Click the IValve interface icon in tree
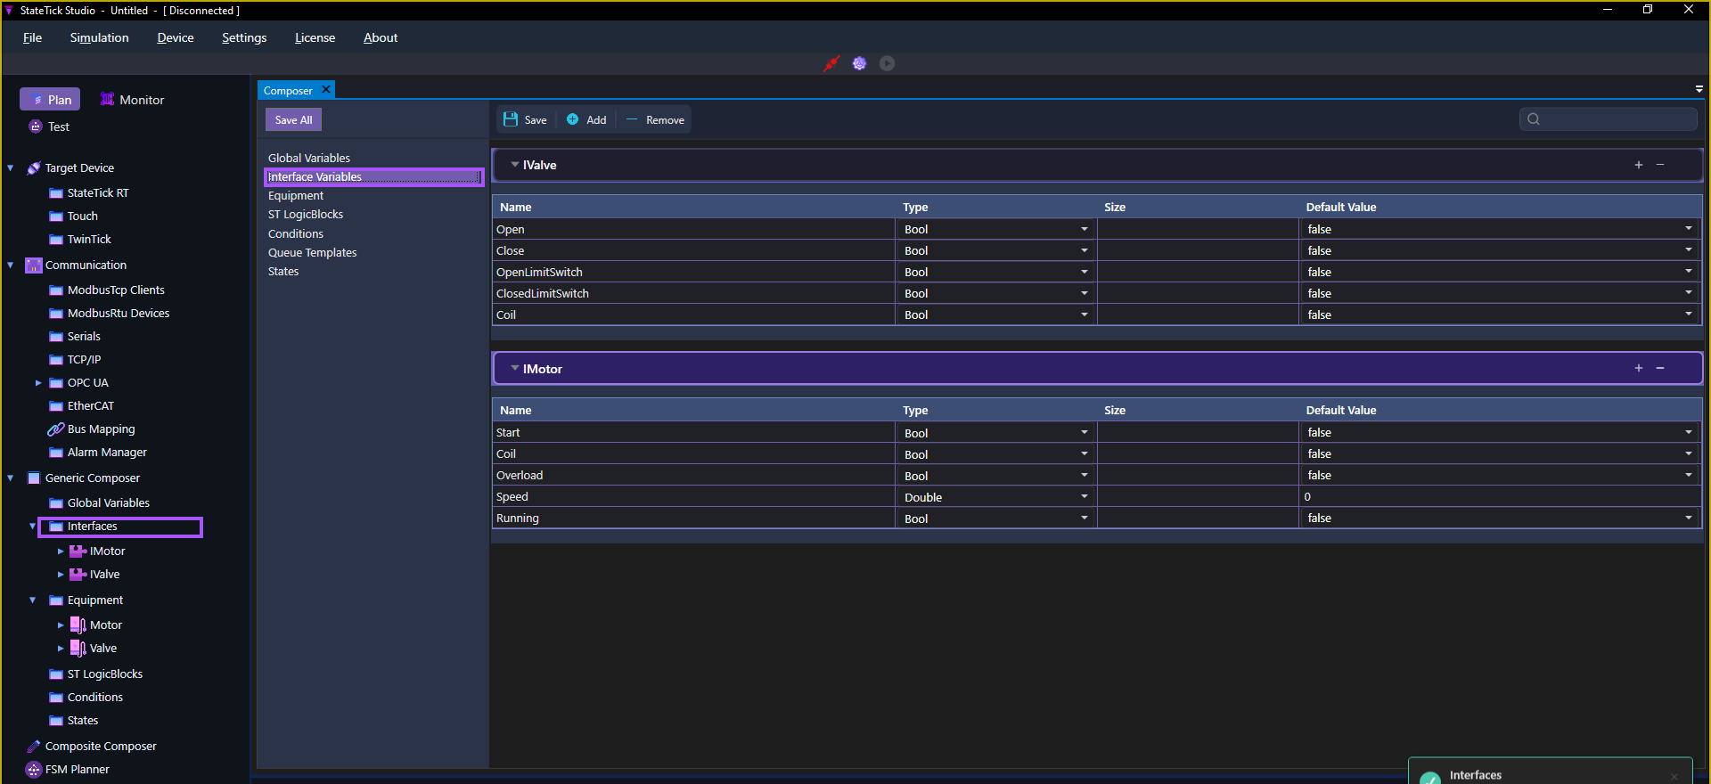Image resolution: width=1711 pixels, height=784 pixels. point(78,575)
